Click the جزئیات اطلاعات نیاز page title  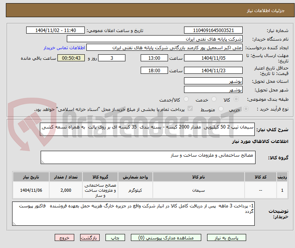tap(266, 11)
